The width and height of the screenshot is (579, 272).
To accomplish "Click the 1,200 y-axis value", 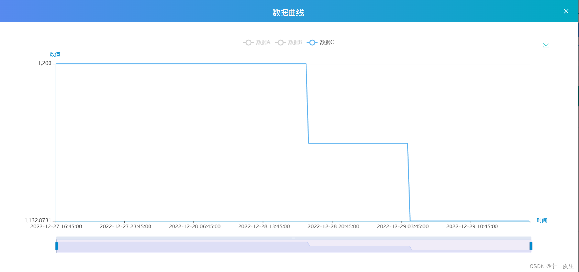I will click(45, 63).
